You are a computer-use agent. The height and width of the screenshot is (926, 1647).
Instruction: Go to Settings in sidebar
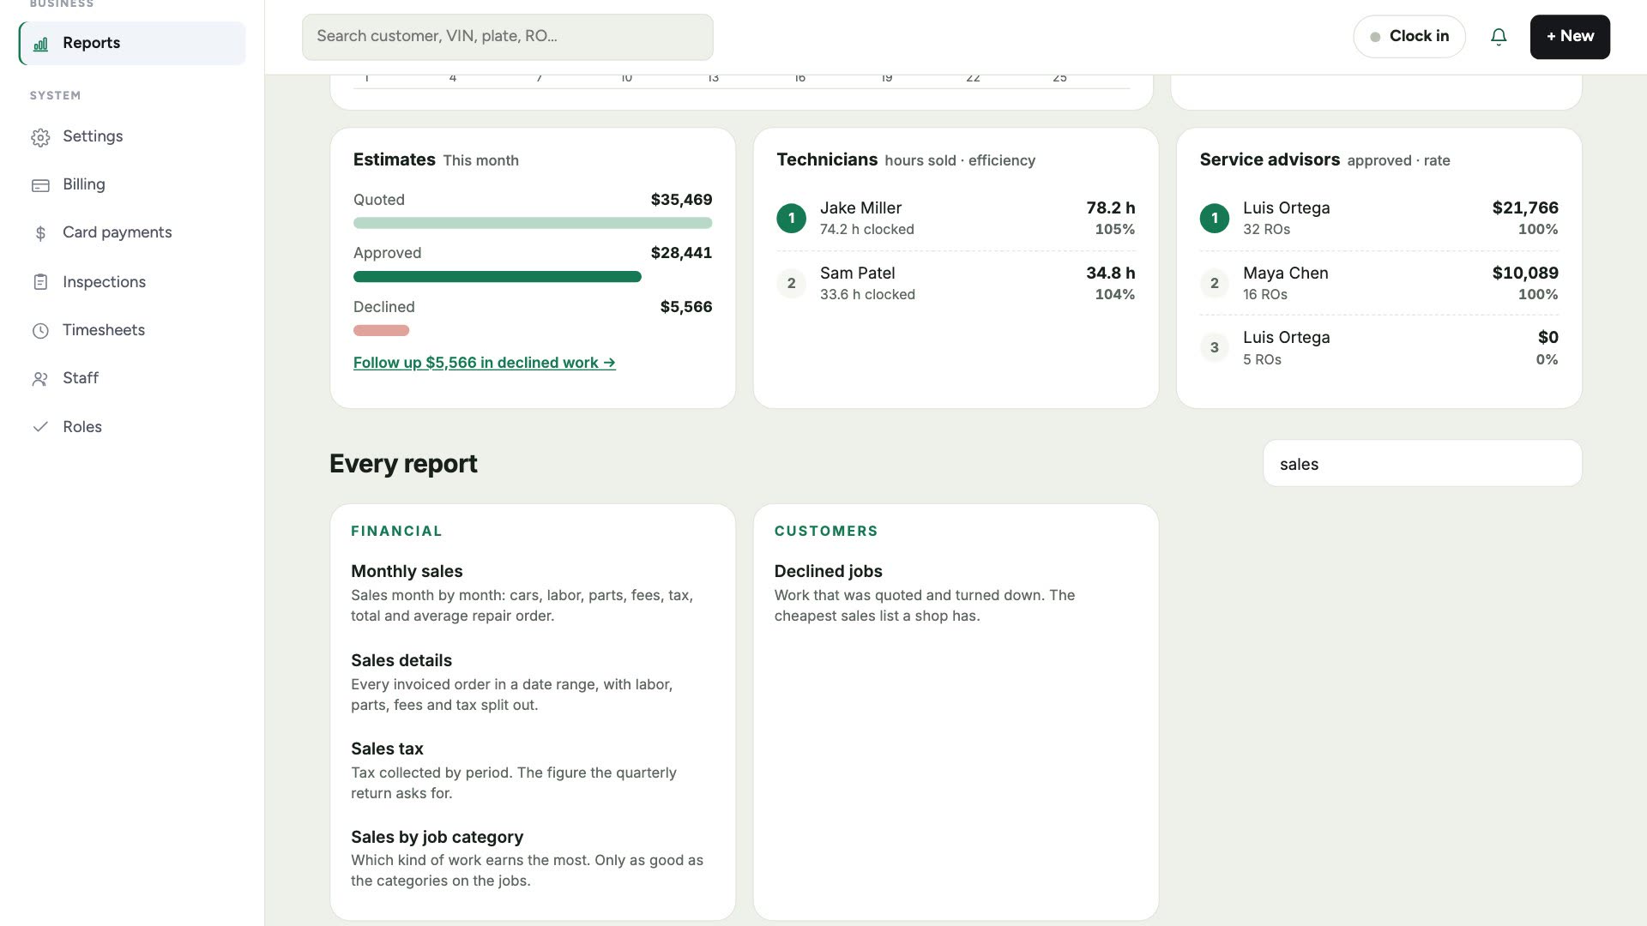(132, 136)
